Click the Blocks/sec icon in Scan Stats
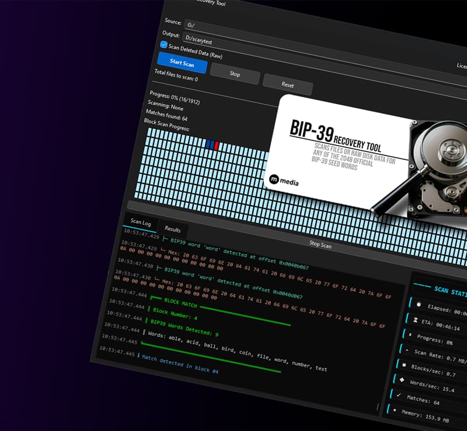Screen dimensions: 467x431 pyautogui.click(x=405, y=366)
